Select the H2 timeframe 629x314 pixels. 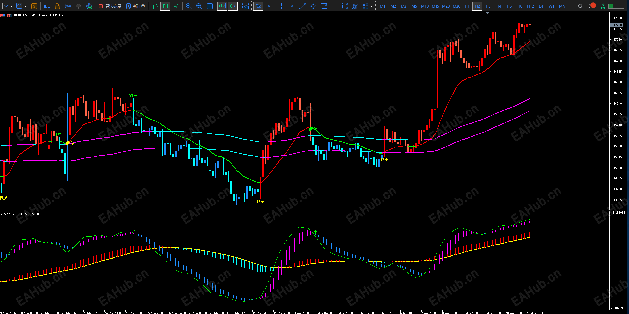(x=477, y=6)
